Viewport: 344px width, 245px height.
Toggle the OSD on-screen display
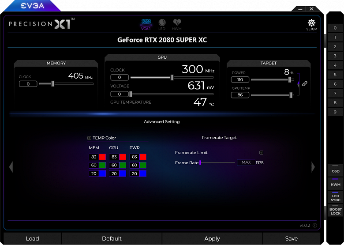click(x=335, y=170)
